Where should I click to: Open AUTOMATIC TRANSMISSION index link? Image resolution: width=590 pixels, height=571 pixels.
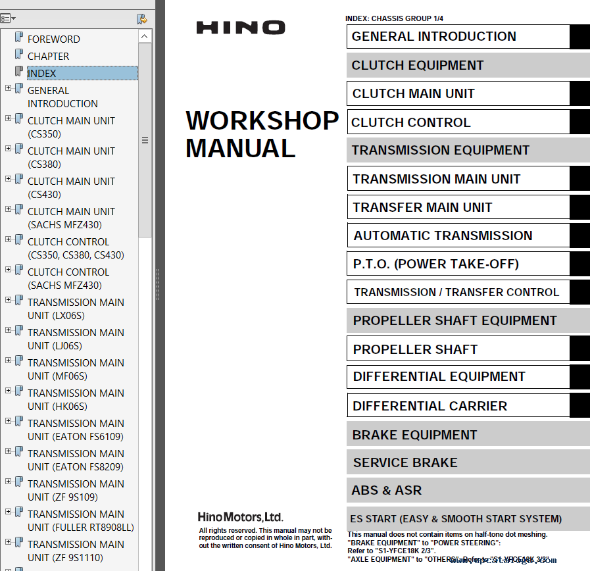pos(458,236)
